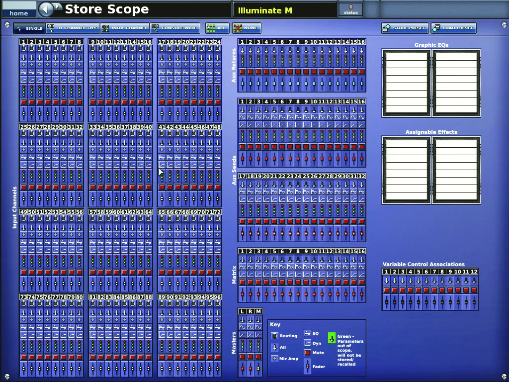509x382 pixels.
Task: Click the STORE PRESET button
Action: pos(405,28)
